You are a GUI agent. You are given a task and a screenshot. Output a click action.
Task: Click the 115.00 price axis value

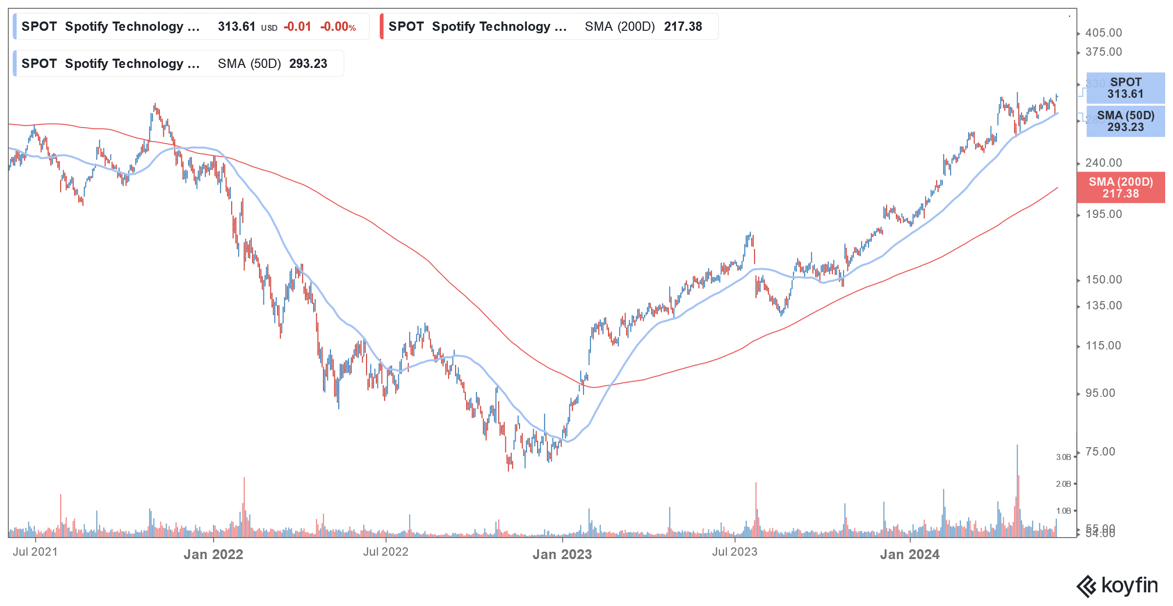(1104, 346)
